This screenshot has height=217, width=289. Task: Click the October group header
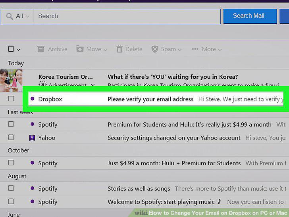point(18,150)
